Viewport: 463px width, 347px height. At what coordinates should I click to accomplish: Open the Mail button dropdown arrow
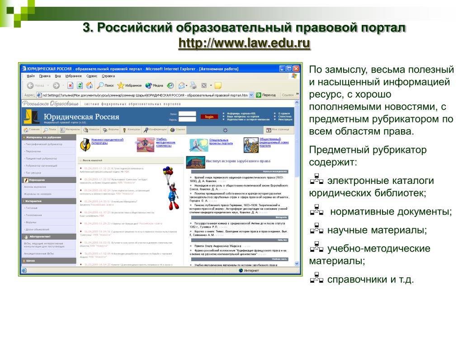tap(187, 85)
